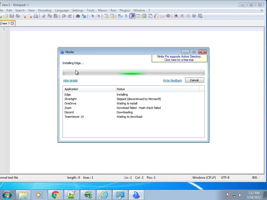The image size is (267, 200).
Task: Toggle synchronize horizontal scrolling icon
Action: [112, 16]
